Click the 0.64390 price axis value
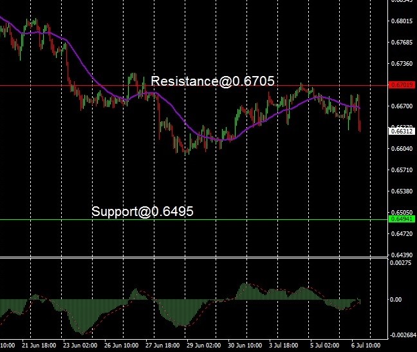 (402, 255)
